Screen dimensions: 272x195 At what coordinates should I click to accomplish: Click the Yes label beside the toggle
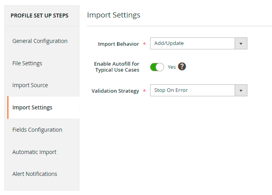click(x=172, y=67)
